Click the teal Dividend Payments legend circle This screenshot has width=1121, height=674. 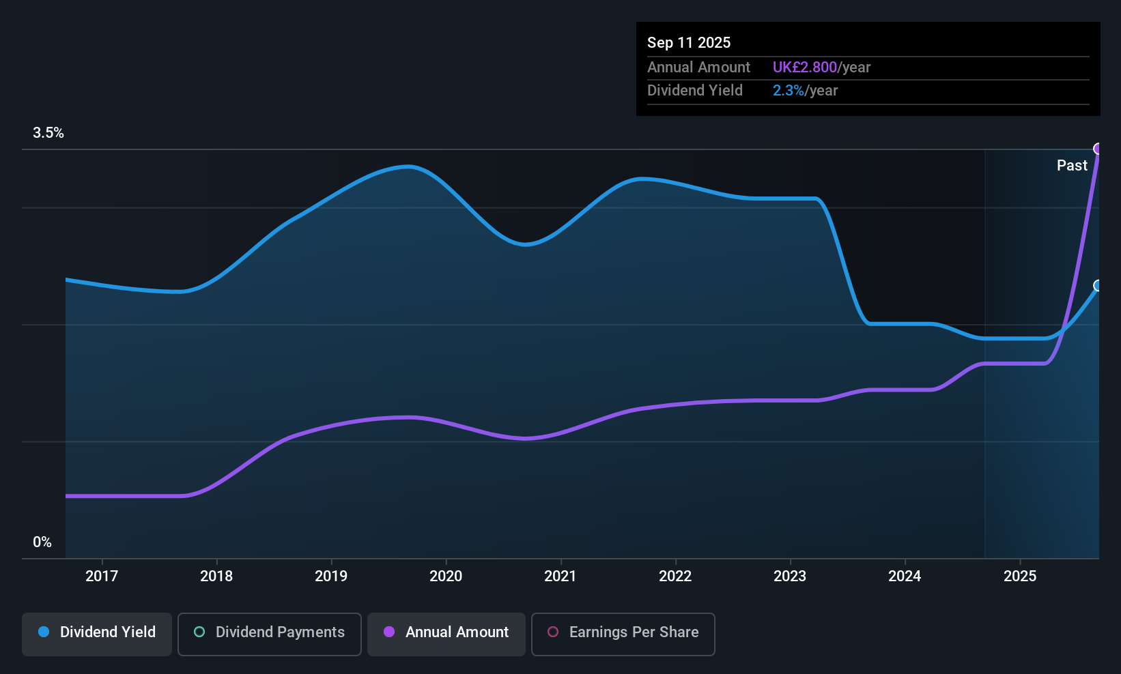[x=199, y=632]
